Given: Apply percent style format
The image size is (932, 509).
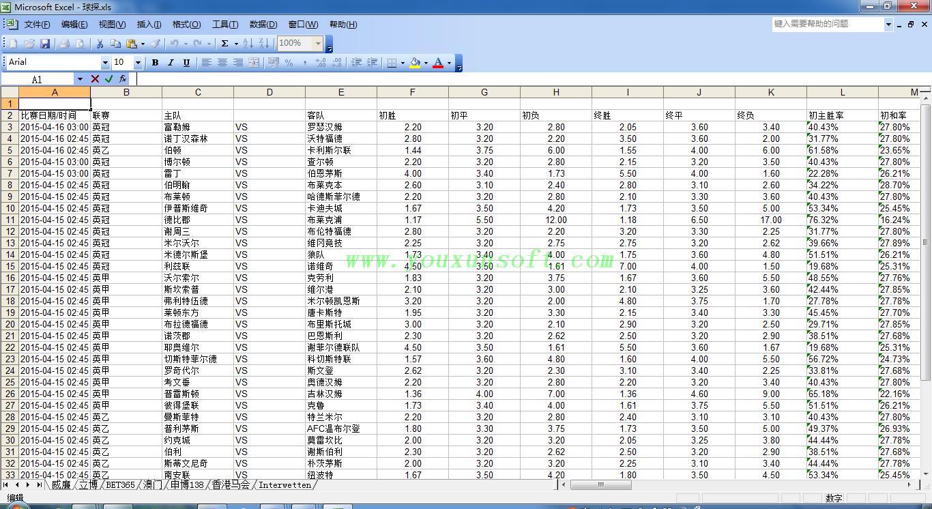Looking at the screenshot, I should pyautogui.click(x=289, y=63).
